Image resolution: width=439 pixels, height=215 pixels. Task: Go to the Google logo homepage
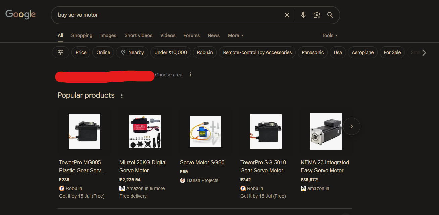[x=20, y=14]
